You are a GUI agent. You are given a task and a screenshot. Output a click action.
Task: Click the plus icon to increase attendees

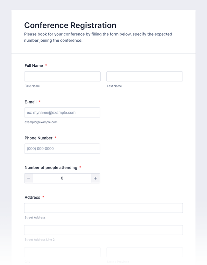[x=95, y=178]
